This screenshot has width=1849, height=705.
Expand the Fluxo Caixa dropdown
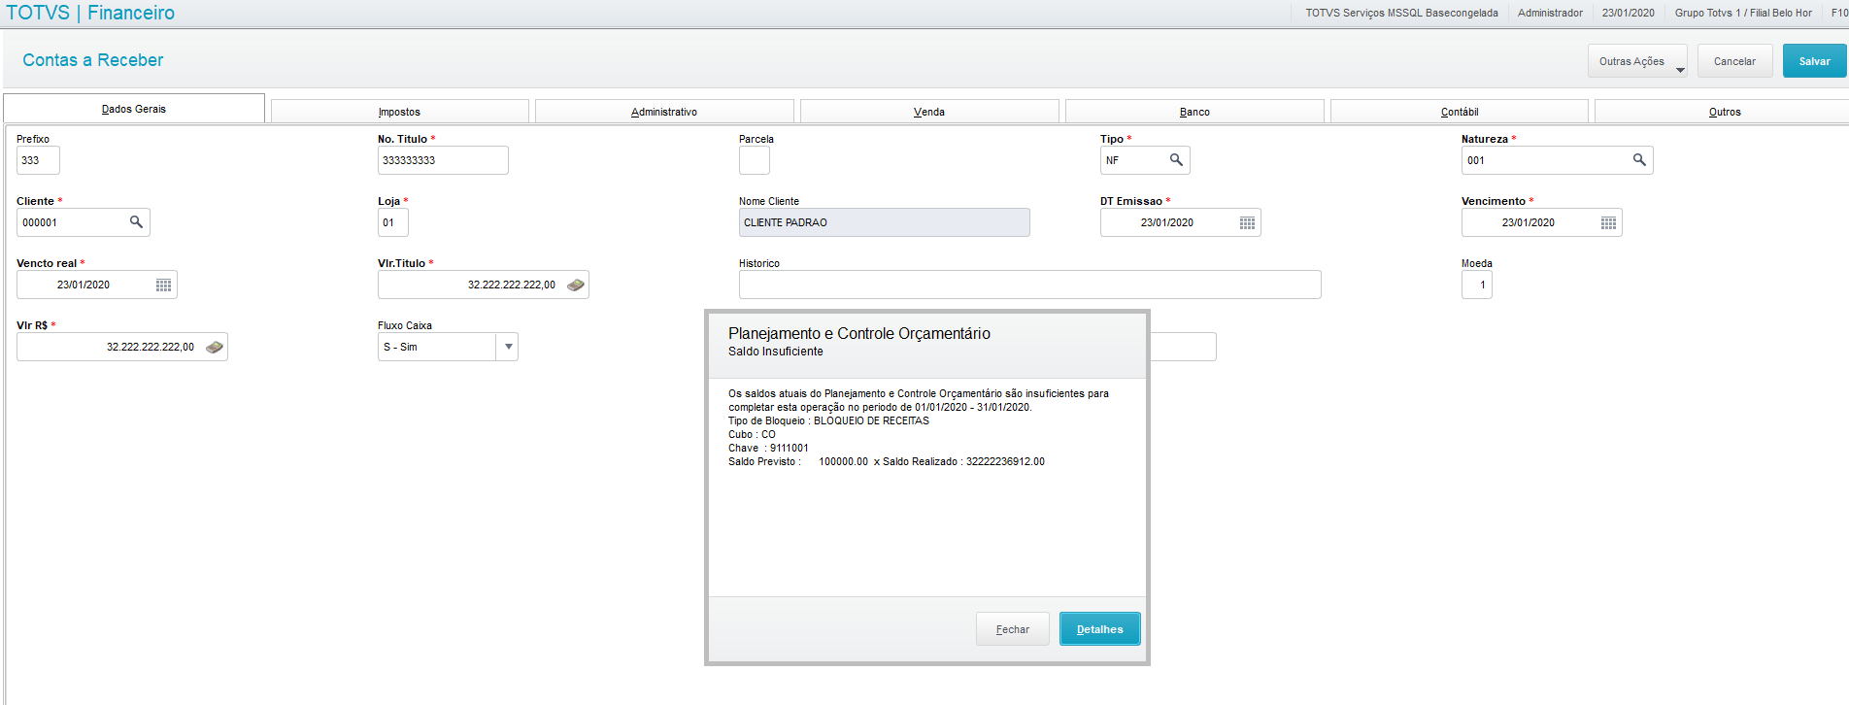coord(508,347)
